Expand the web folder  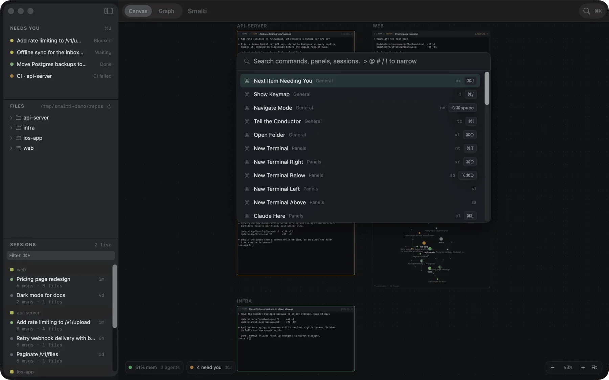click(x=11, y=148)
